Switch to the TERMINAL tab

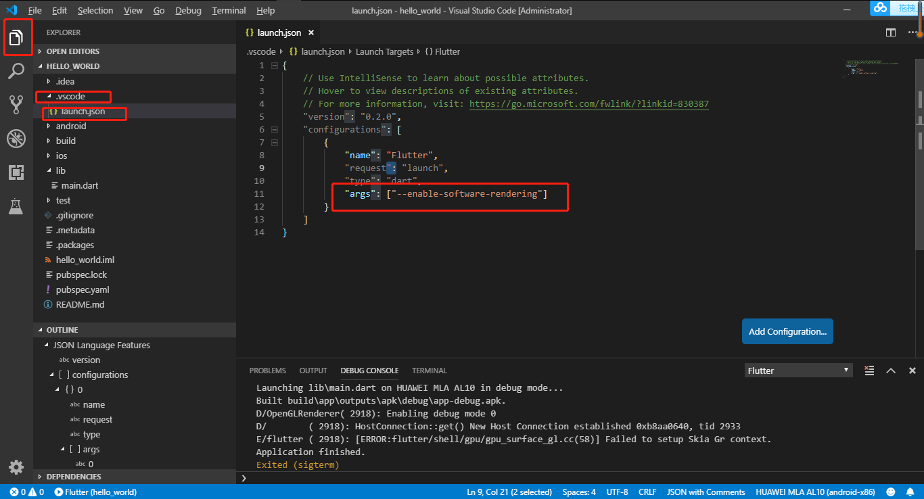(429, 371)
